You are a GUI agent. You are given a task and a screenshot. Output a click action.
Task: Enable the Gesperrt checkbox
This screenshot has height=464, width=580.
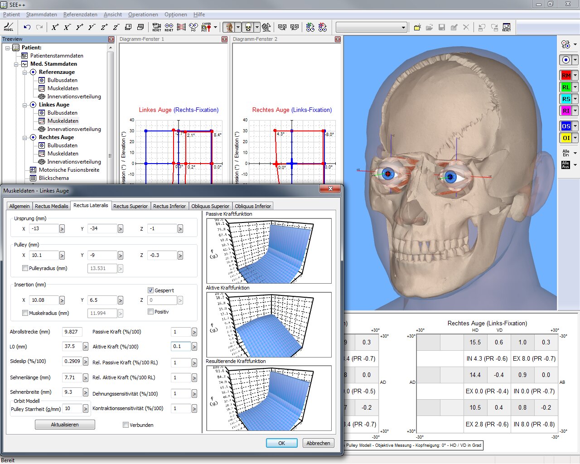pyautogui.click(x=150, y=290)
